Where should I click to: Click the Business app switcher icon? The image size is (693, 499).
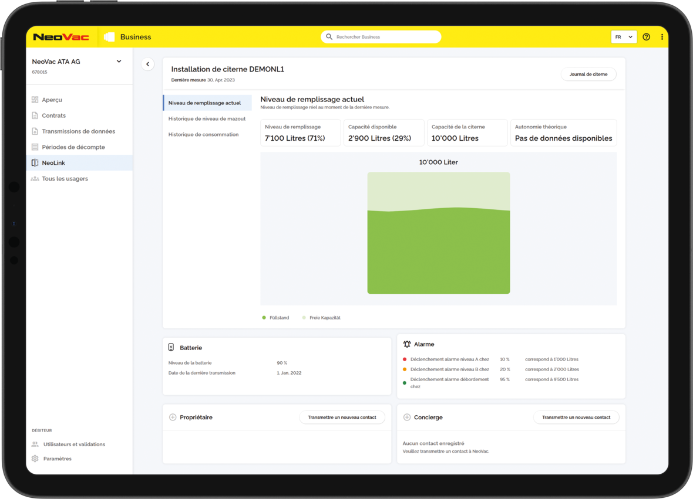pyautogui.click(x=109, y=37)
